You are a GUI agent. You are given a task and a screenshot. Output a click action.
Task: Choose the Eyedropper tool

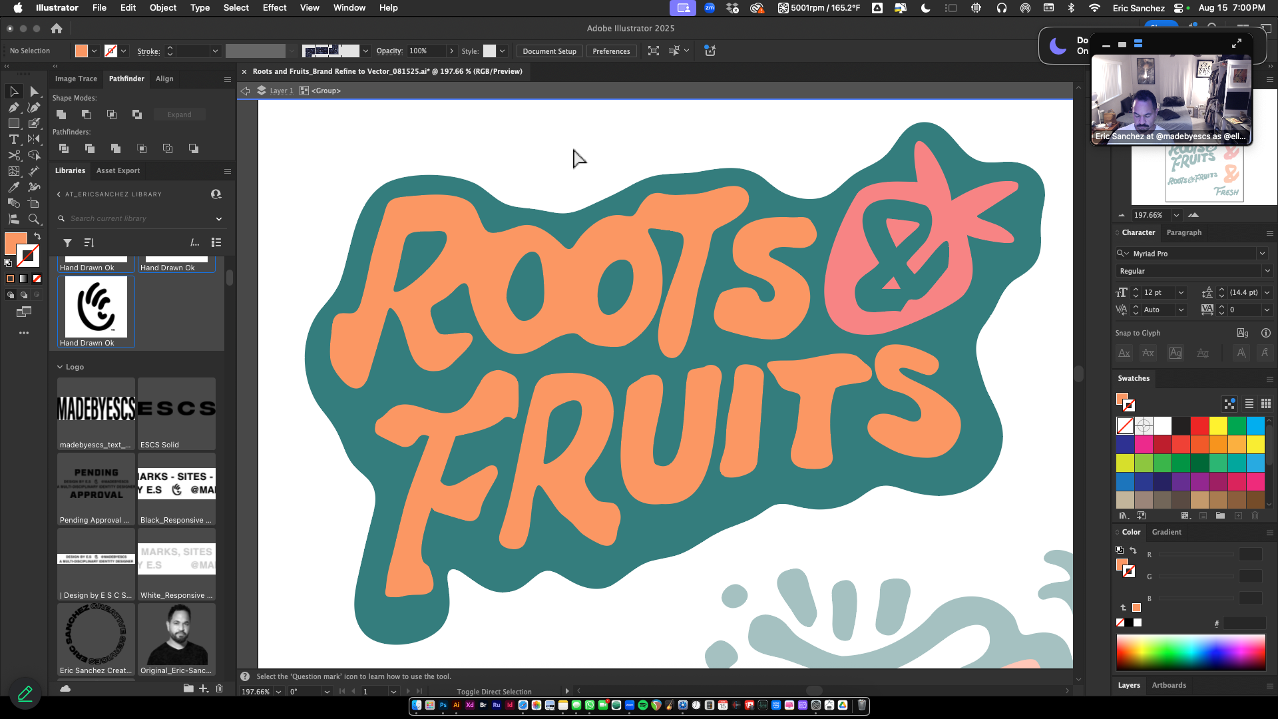click(14, 185)
